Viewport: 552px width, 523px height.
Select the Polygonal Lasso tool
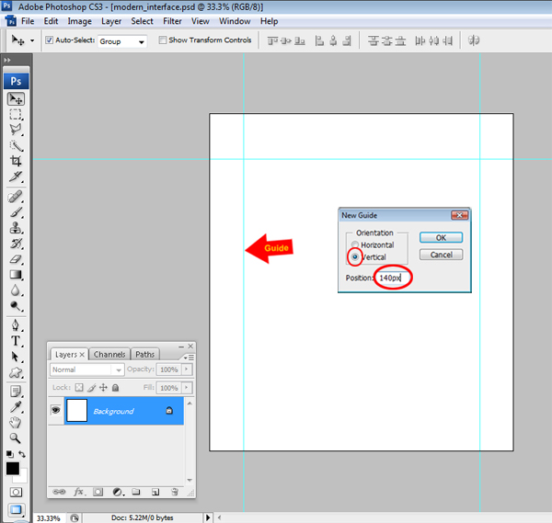(x=16, y=130)
